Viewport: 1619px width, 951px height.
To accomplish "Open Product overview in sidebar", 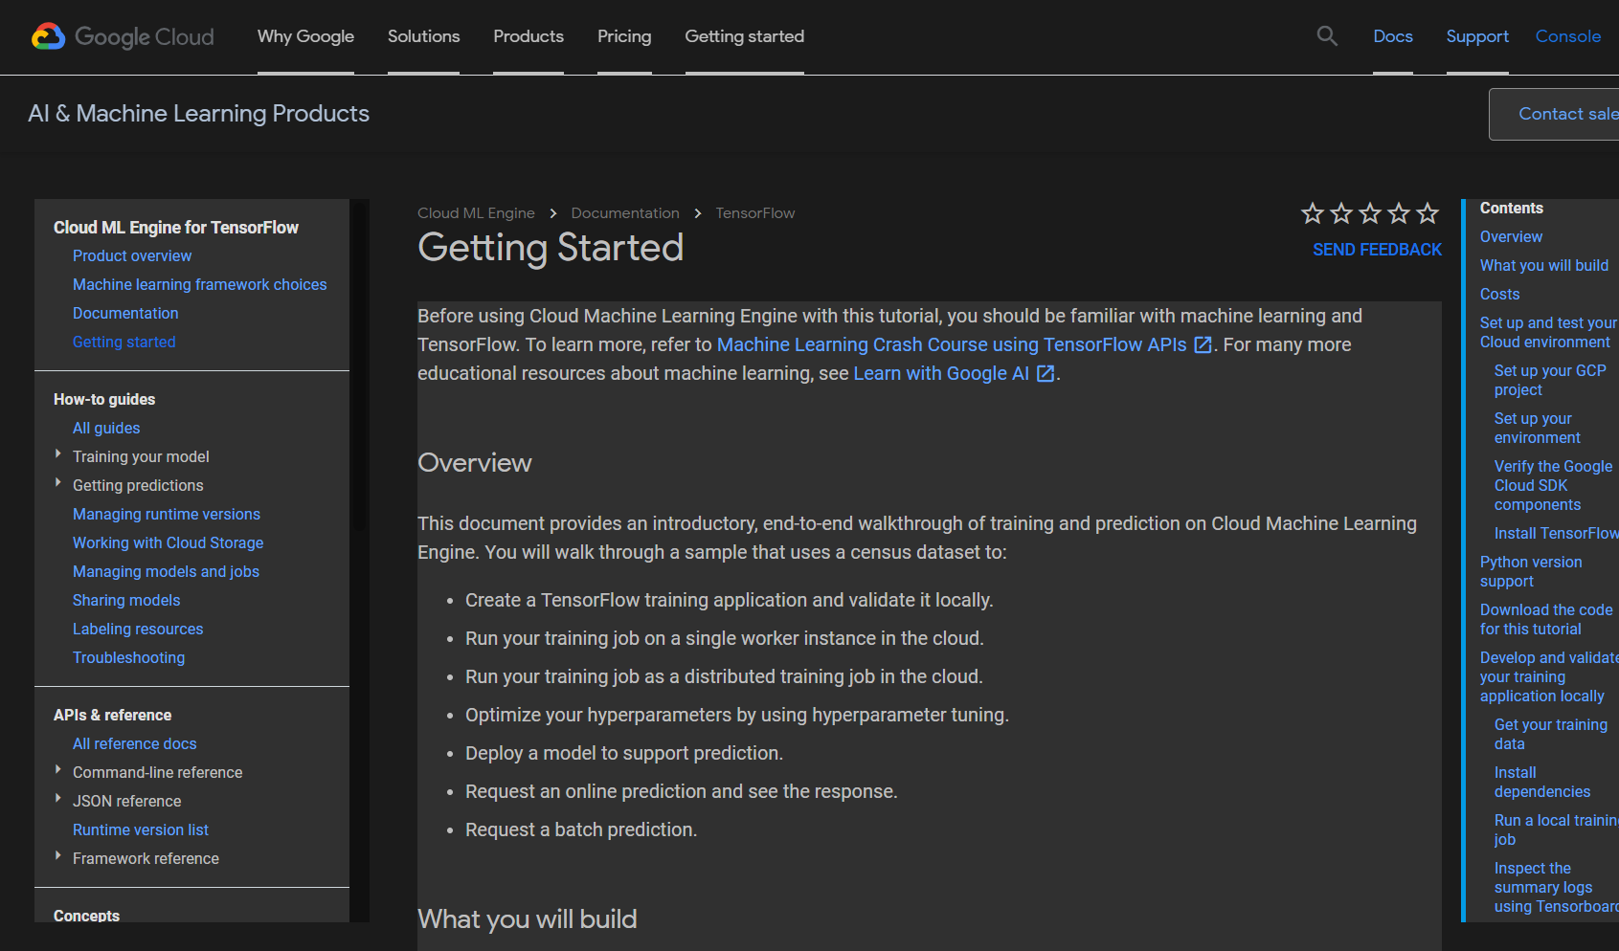I will pyautogui.click(x=132, y=255).
